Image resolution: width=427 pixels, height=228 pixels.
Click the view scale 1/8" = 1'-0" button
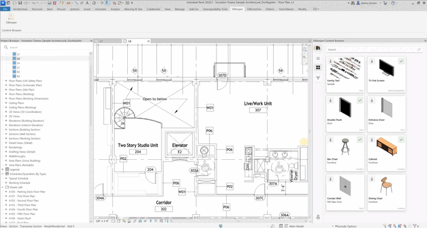[103, 221]
